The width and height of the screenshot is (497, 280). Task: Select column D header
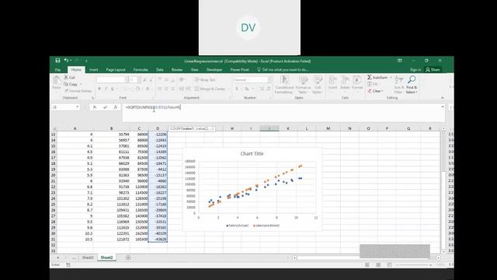(x=158, y=128)
